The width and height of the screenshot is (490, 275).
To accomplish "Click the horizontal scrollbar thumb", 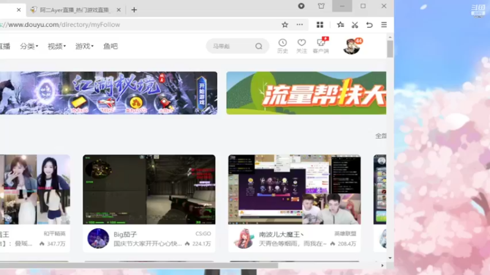I will pos(139,265).
